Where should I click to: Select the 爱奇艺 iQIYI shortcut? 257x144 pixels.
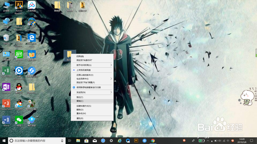pyautogui.click(x=19, y=56)
